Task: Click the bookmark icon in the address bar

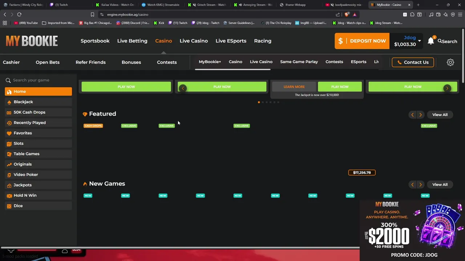Action: (x=92, y=14)
